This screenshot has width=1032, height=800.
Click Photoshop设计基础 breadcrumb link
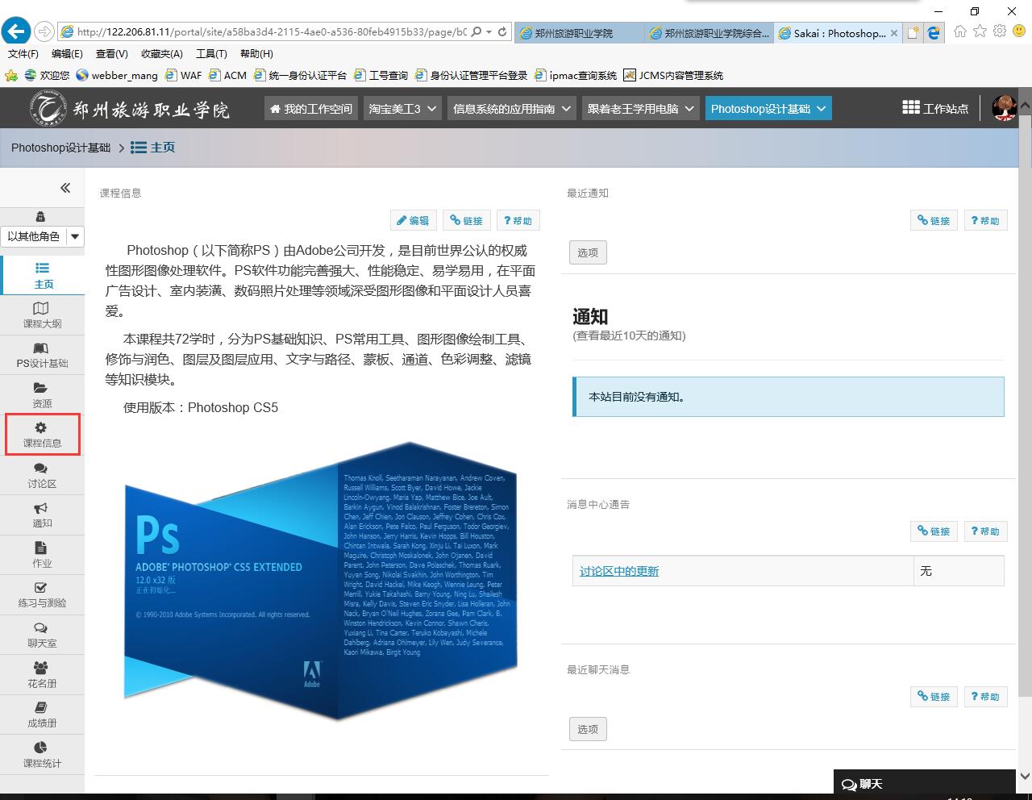[60, 148]
